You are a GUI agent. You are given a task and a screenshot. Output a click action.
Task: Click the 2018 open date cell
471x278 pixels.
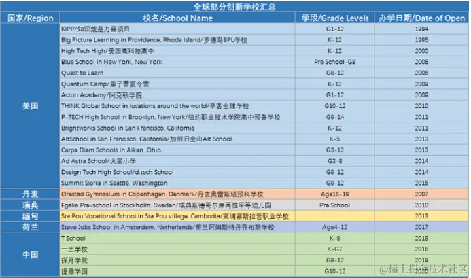(x=421, y=239)
